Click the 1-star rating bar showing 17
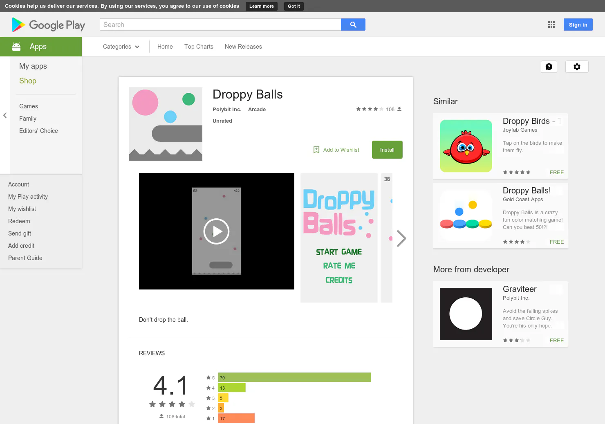The width and height of the screenshot is (605, 424). (x=236, y=418)
